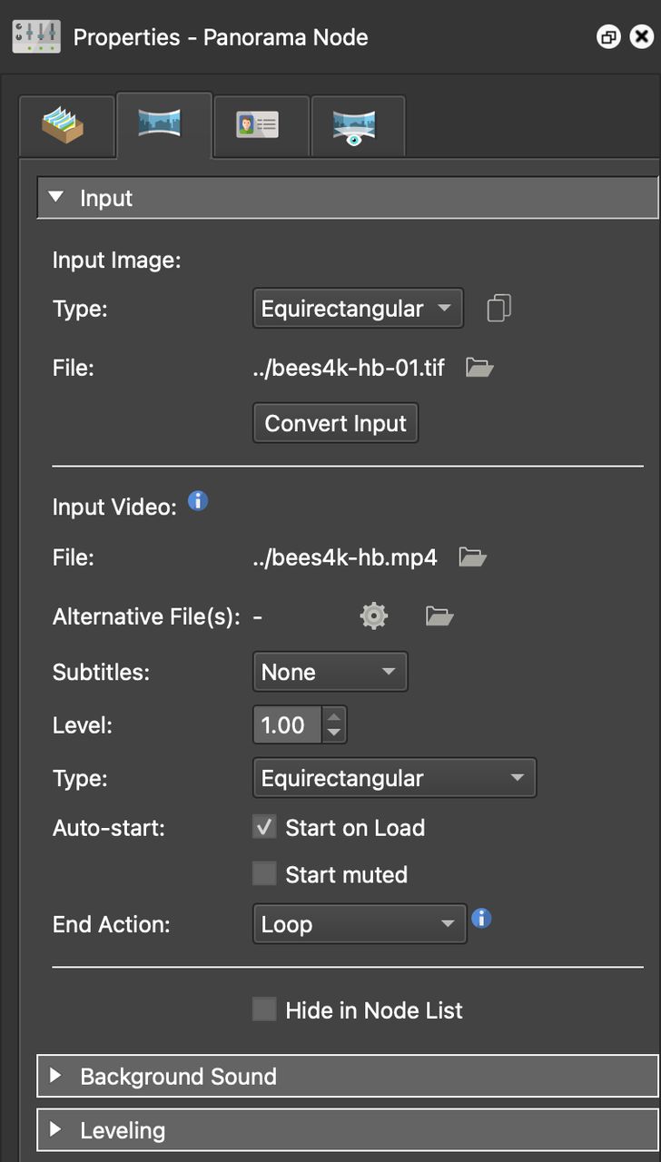Open the Subtitles dropdown set to None

[x=330, y=672]
